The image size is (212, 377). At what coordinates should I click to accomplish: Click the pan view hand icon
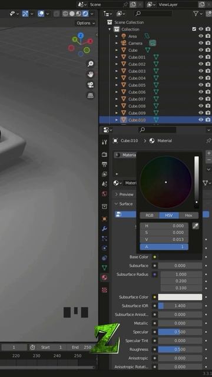coord(90,74)
